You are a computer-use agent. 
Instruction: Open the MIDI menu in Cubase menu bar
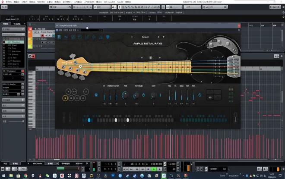click(41, 2)
